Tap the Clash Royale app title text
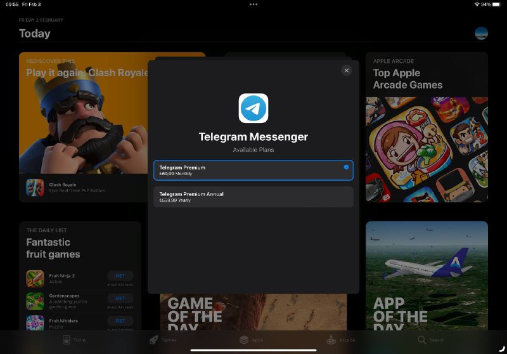 point(62,185)
